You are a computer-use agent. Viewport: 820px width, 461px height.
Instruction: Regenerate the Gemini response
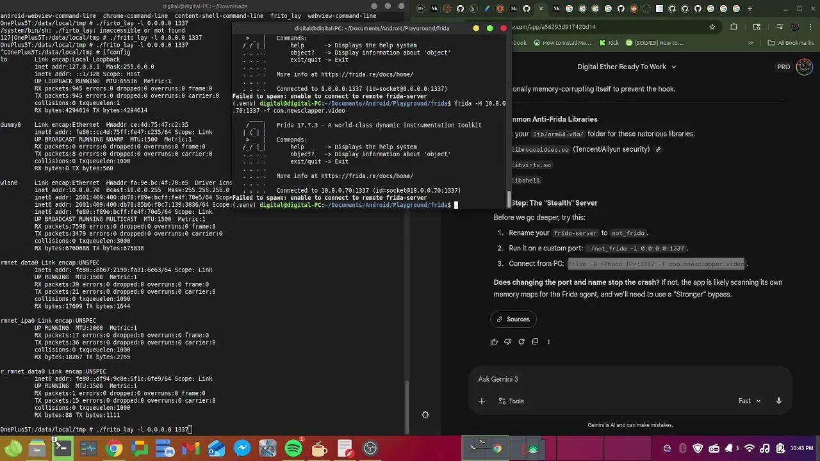tap(521, 342)
